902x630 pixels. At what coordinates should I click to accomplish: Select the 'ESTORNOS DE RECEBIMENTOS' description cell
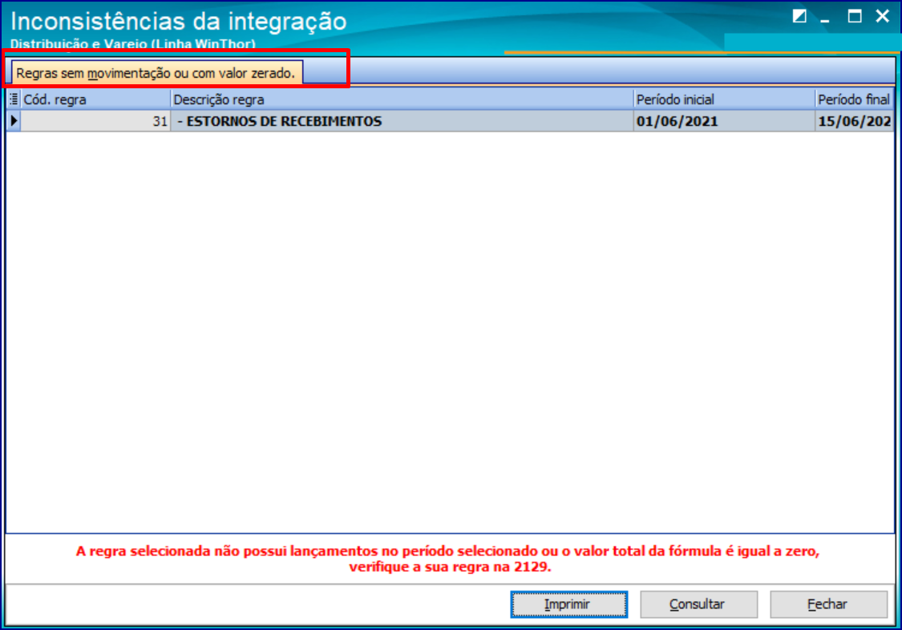click(x=402, y=121)
